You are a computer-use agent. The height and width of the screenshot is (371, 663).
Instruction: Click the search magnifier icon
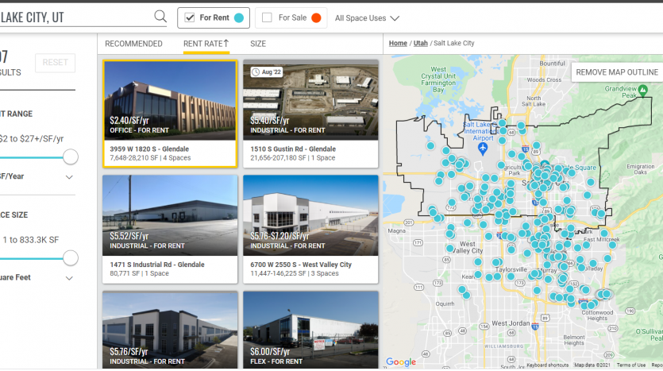click(160, 17)
